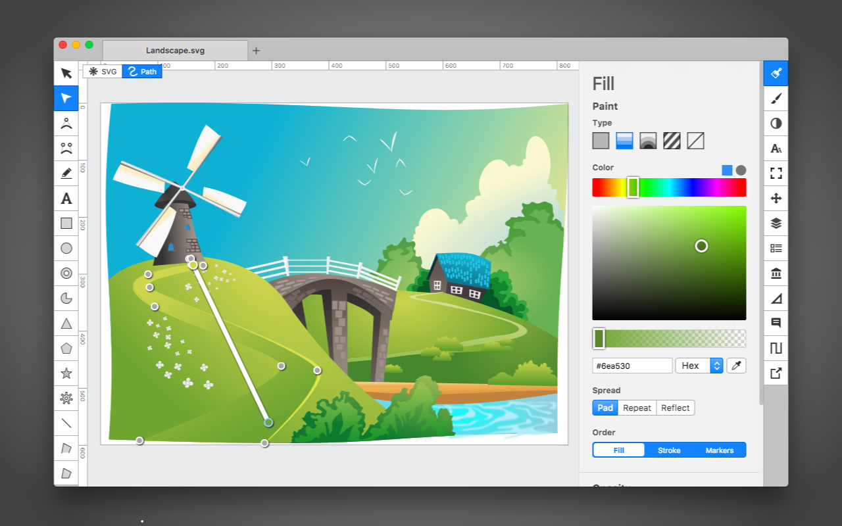Select the Edit node tool
This screenshot has height=526, width=842.
pyautogui.click(x=66, y=98)
